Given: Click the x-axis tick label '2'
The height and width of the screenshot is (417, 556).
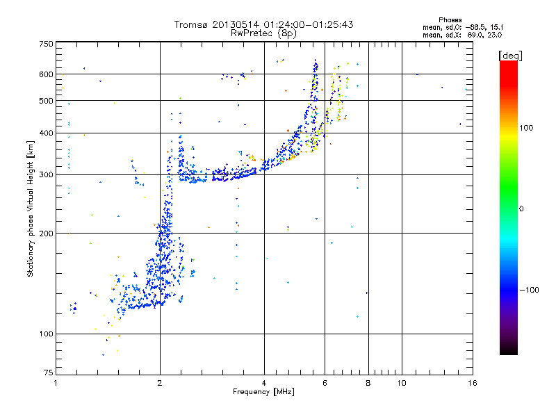Looking at the screenshot, I should [x=160, y=383].
